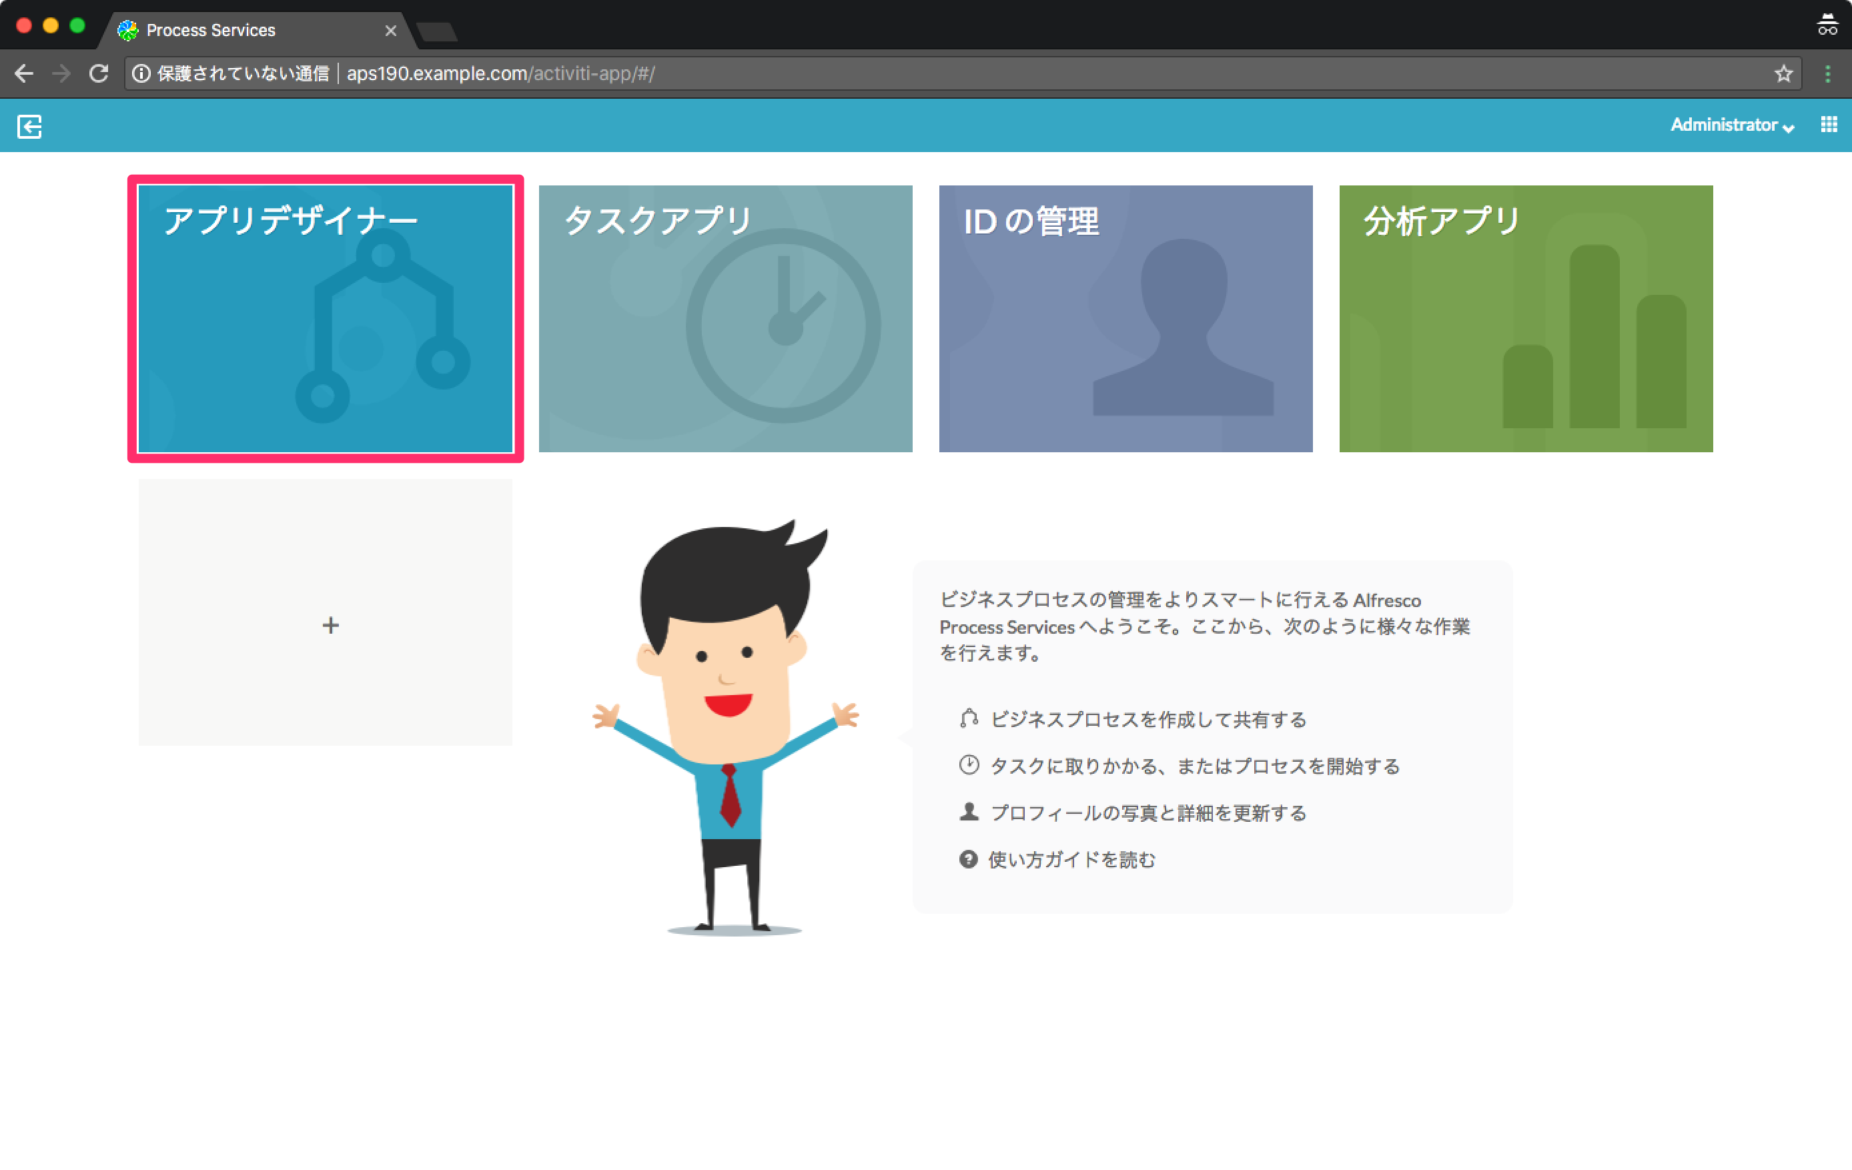Click ビジネスプロセスを作成して共有する link

pos(1148,719)
